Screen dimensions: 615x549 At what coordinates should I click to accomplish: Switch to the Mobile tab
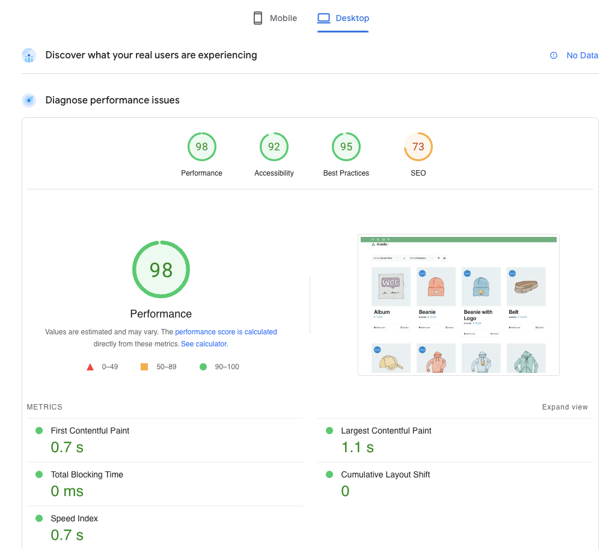[x=275, y=18]
